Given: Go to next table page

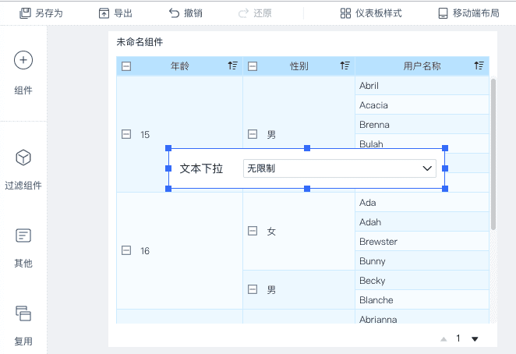Looking at the screenshot, I should point(475,338).
